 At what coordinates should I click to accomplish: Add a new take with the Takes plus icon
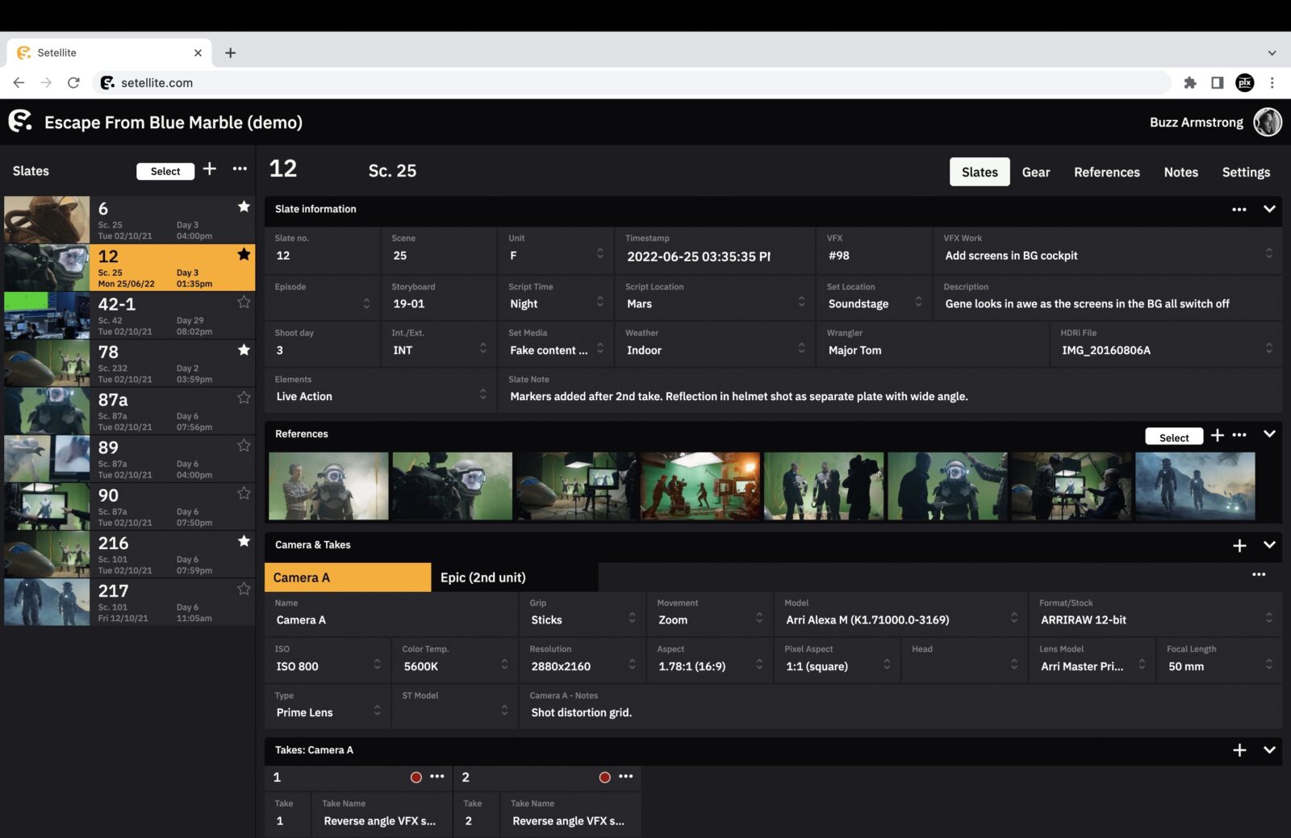pos(1240,749)
